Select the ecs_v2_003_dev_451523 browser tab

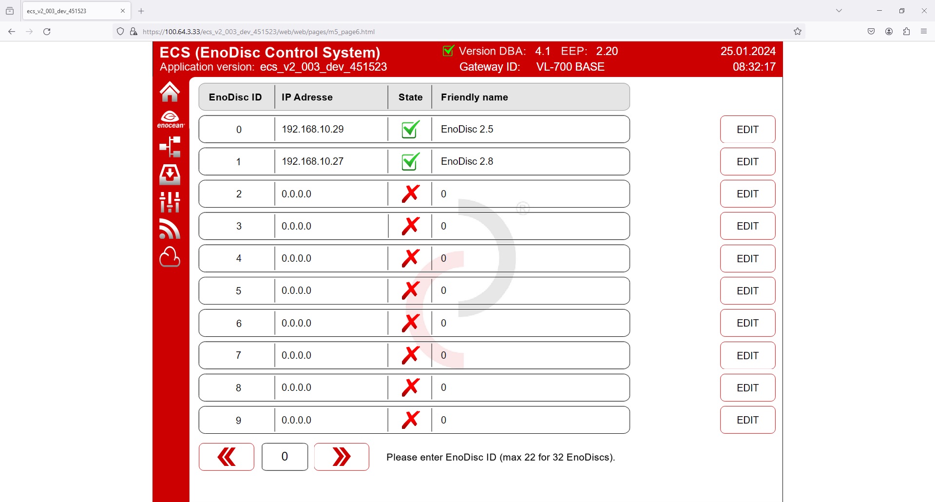pyautogui.click(x=71, y=11)
